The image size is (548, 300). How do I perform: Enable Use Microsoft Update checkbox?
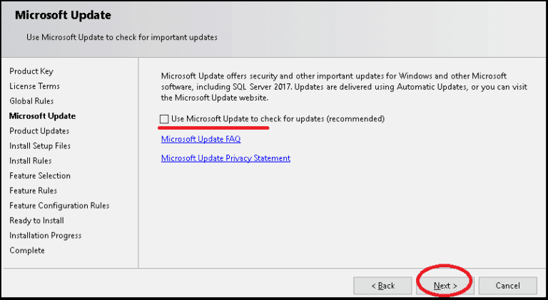point(165,119)
